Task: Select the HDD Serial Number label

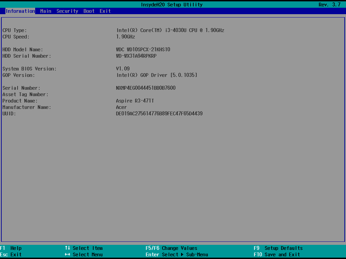Action: [x=27, y=56]
